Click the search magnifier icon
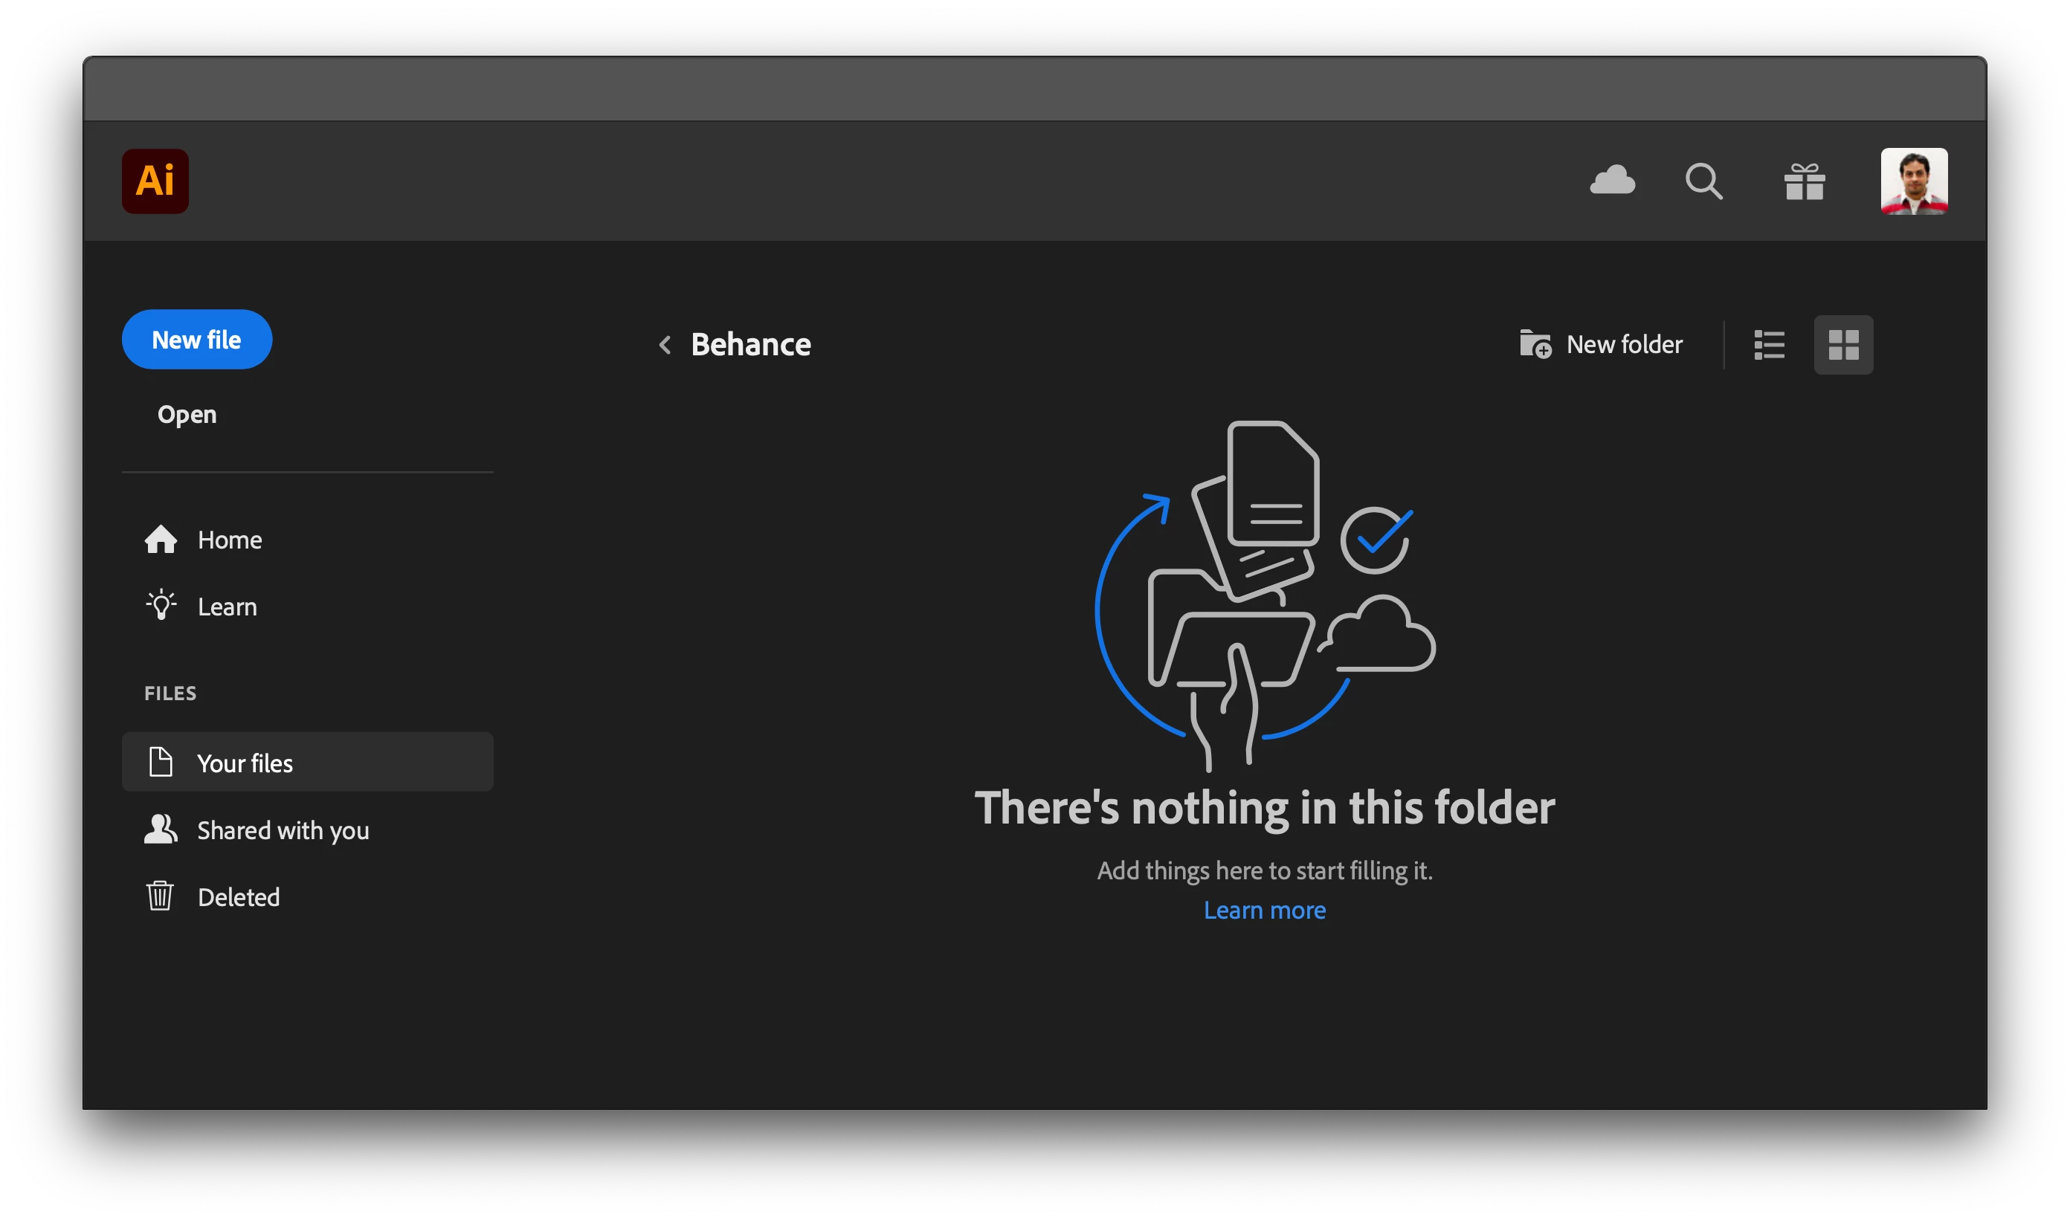This screenshot has width=2070, height=1219. click(x=1703, y=181)
